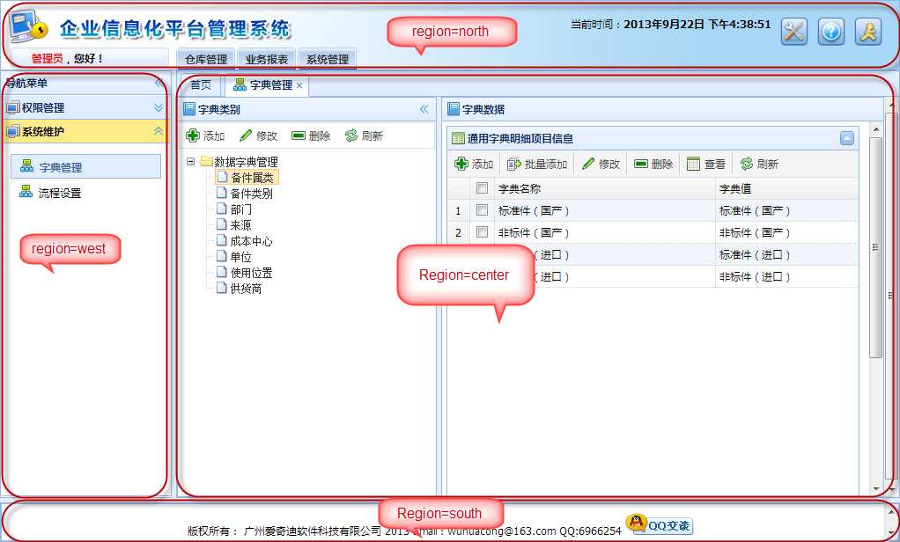Sort by the 字典名称 column header
This screenshot has width=900, height=542.
pos(604,188)
